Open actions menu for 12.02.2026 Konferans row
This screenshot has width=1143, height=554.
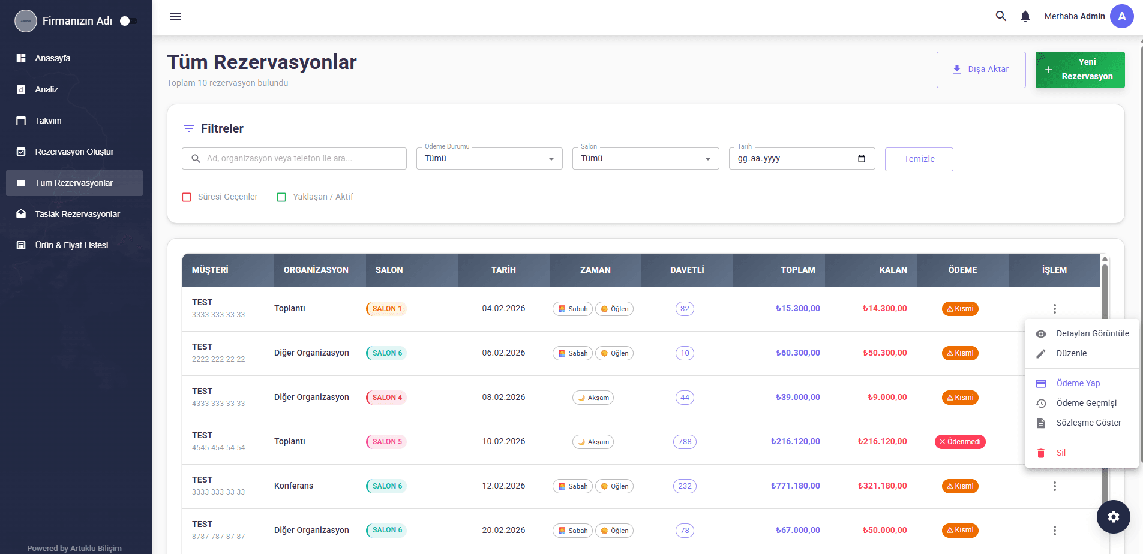(x=1054, y=486)
